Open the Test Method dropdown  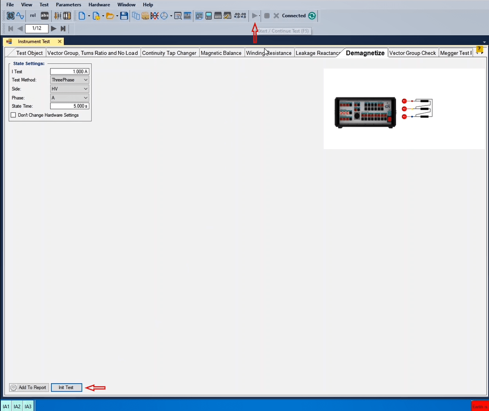70,80
